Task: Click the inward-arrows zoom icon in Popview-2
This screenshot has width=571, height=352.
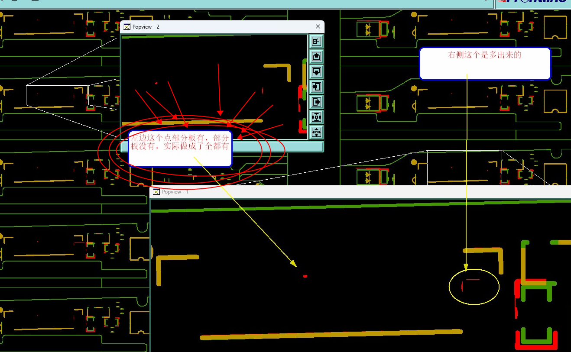Action: [x=316, y=117]
